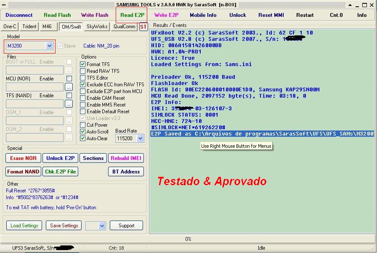
Task: Select the highlighted E2P Saved log line
Action: (262, 134)
